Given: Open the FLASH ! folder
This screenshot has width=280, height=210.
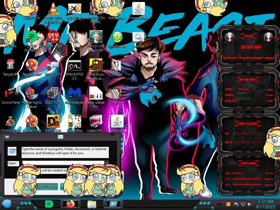Looking at the screenshot, I should click(x=117, y=68).
